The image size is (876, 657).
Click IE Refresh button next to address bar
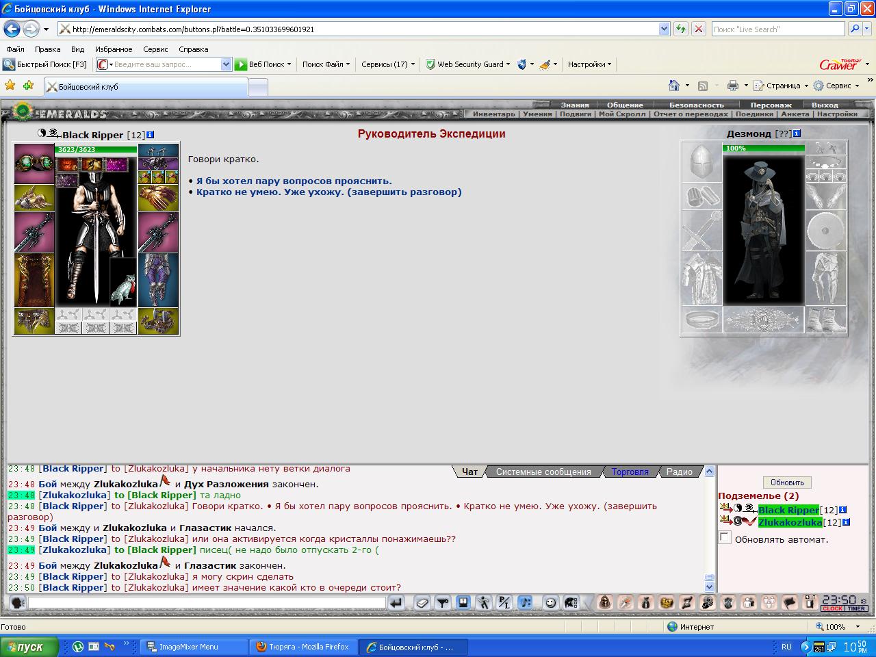(681, 29)
